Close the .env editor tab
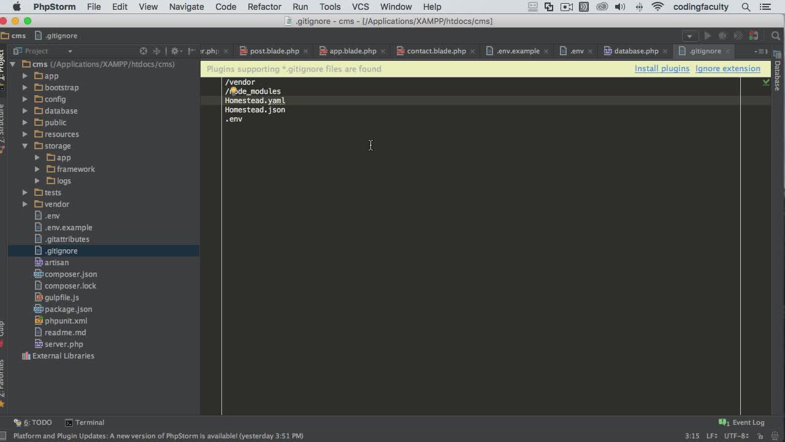Viewport: 785px width, 442px height. pyautogui.click(x=590, y=51)
